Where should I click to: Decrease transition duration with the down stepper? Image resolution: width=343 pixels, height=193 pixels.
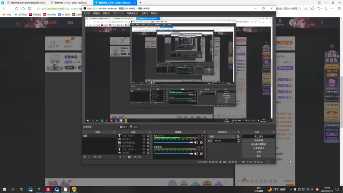click(238, 142)
